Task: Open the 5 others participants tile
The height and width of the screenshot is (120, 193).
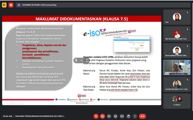Action: (177, 101)
